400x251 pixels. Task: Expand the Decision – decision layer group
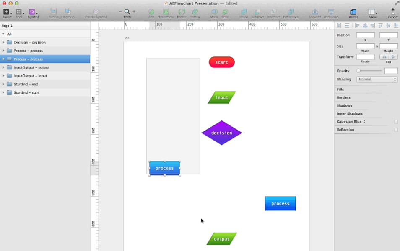tap(3, 42)
